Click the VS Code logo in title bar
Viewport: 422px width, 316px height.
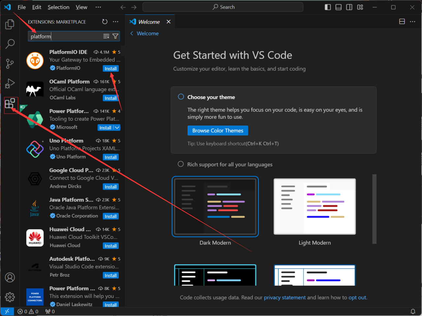7,7
